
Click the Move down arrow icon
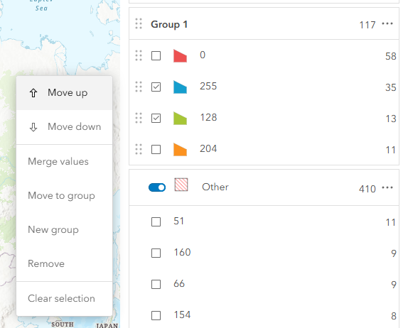pos(33,127)
